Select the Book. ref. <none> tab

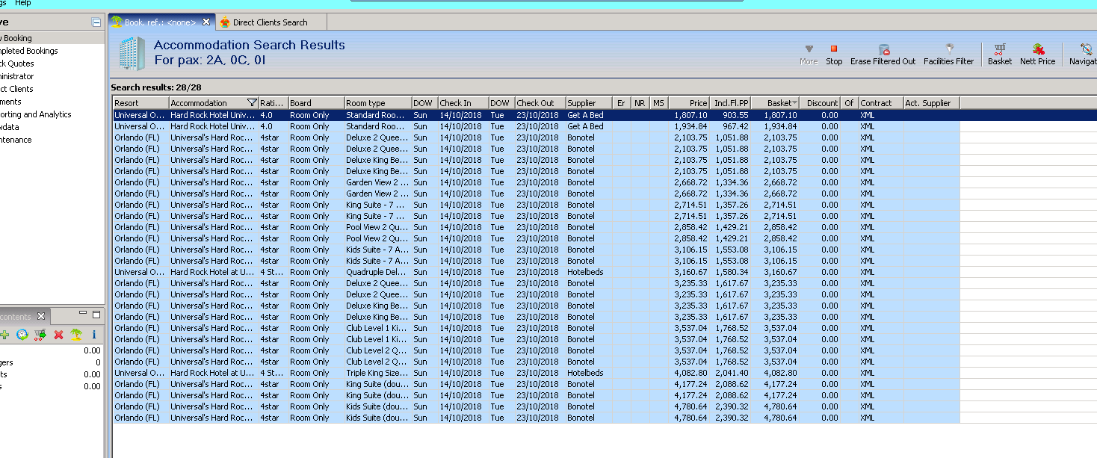pyautogui.click(x=160, y=22)
